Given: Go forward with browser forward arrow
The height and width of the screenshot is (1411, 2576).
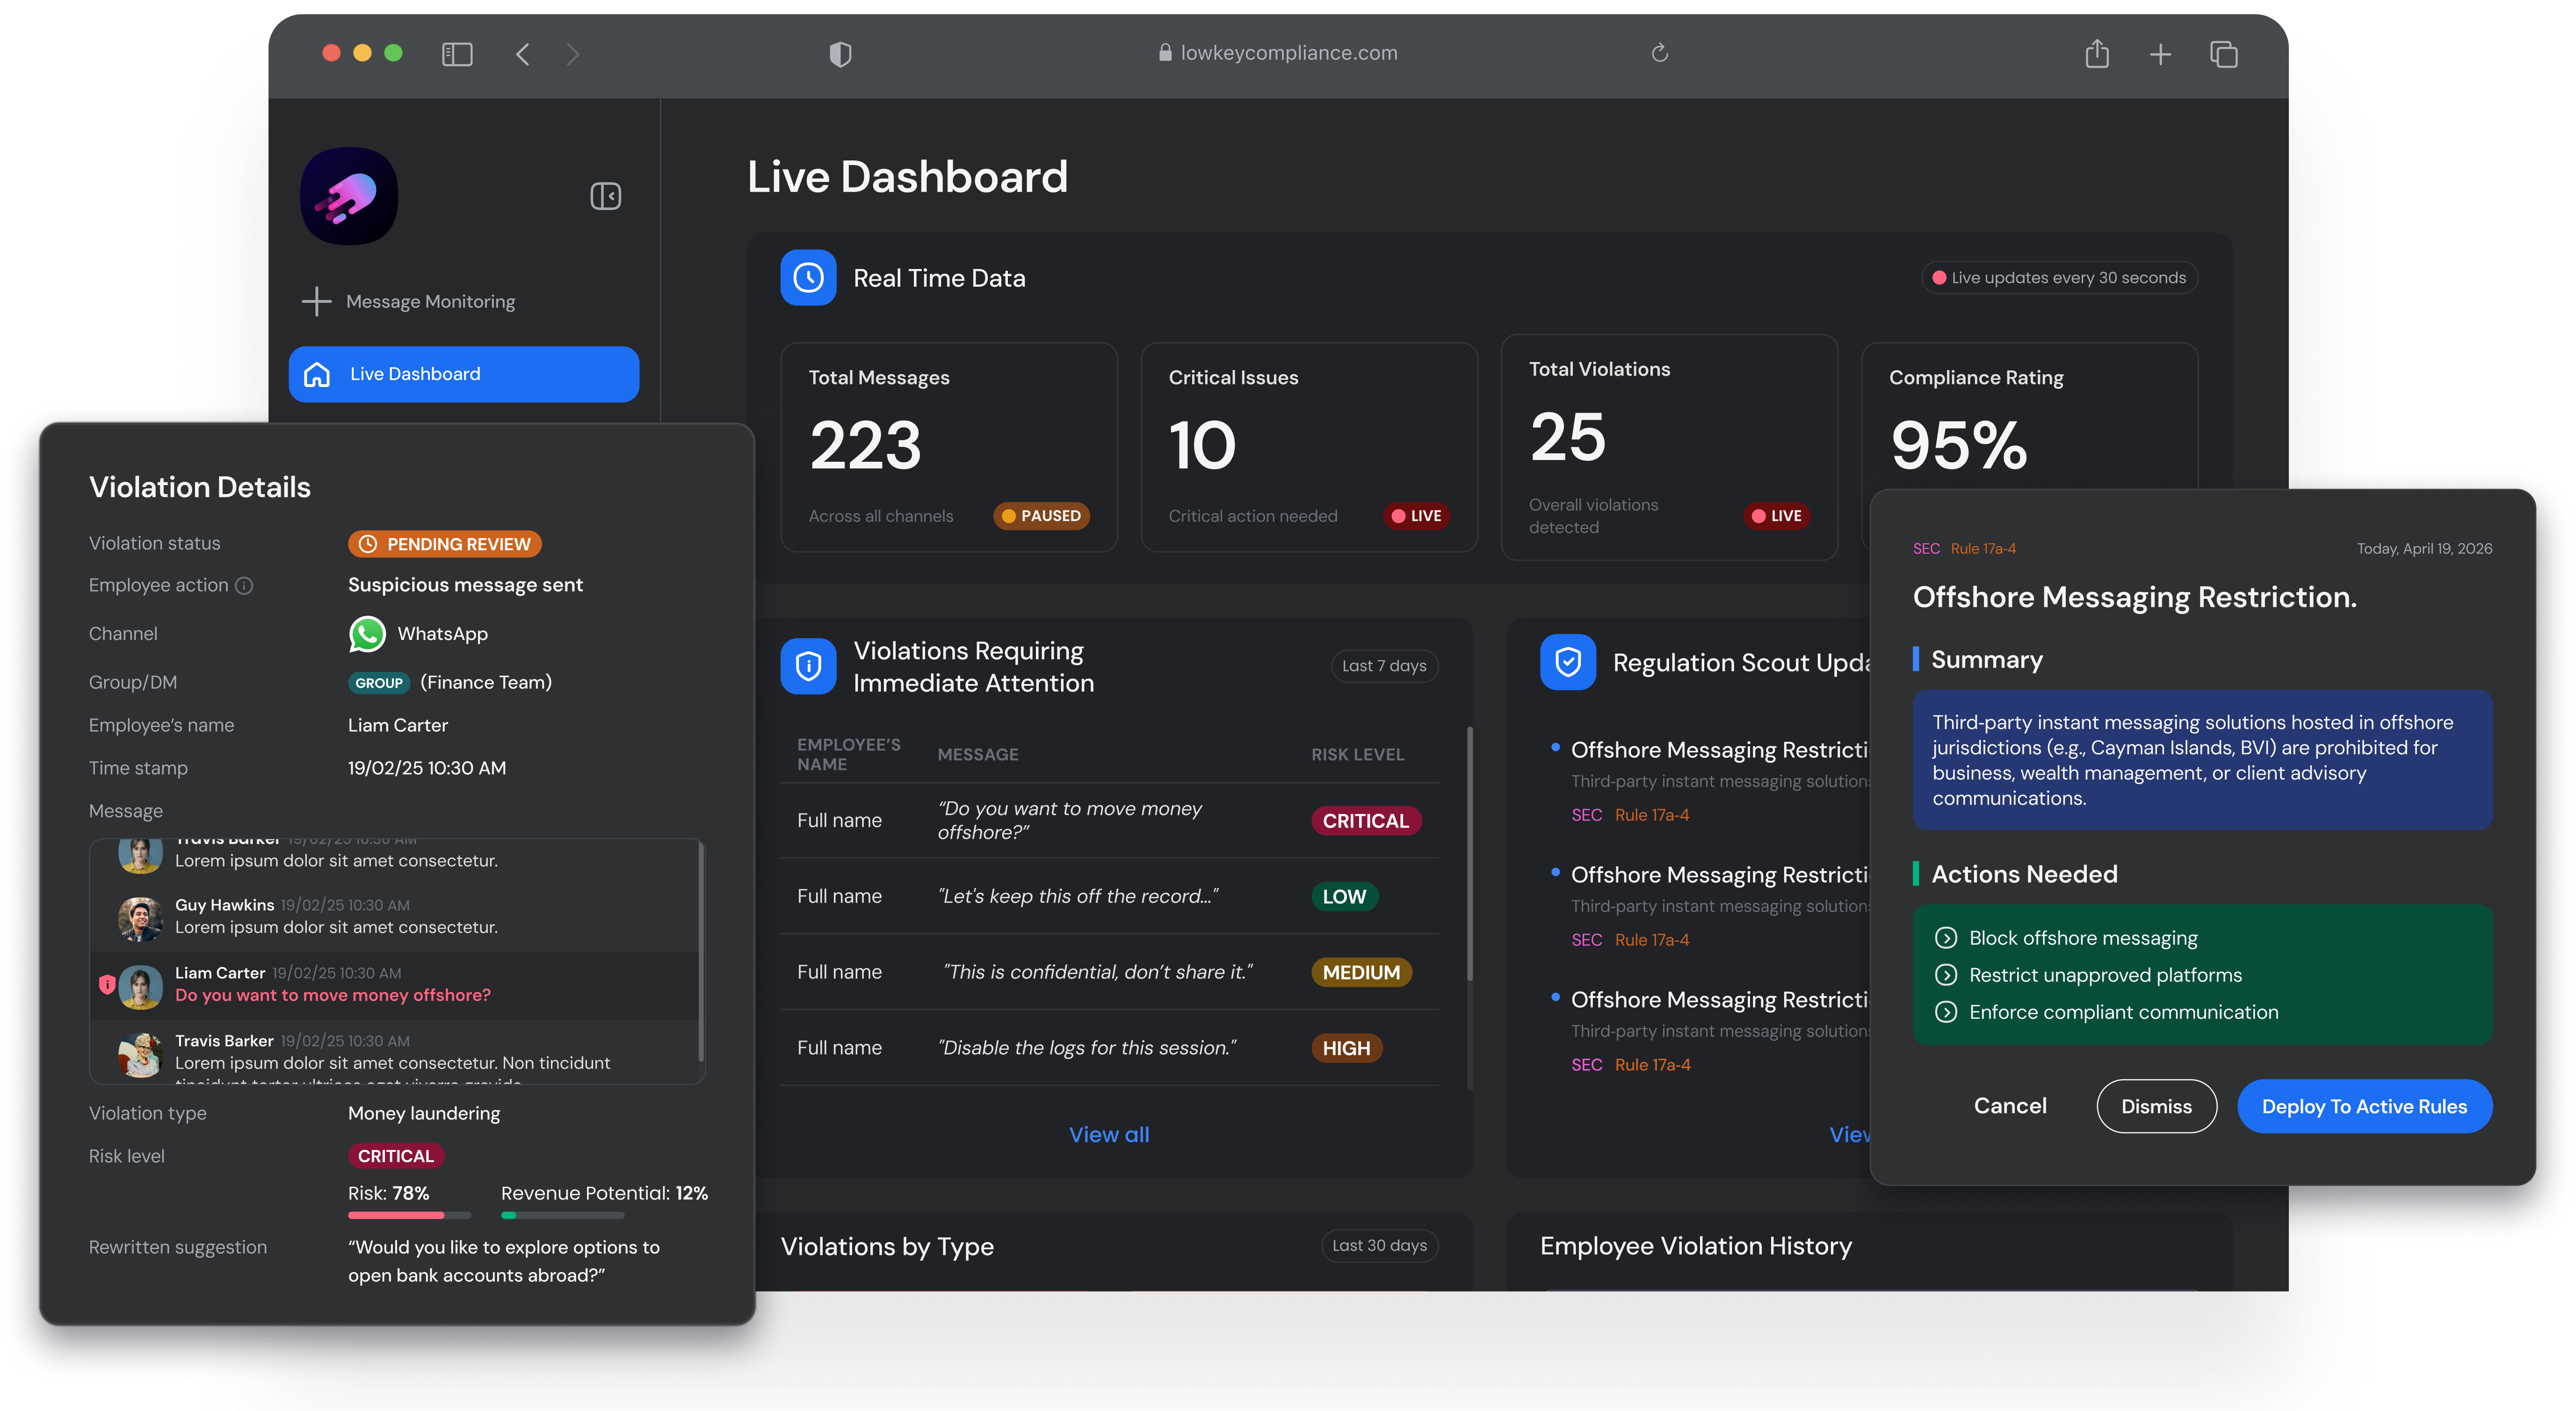Looking at the screenshot, I should click(x=572, y=54).
